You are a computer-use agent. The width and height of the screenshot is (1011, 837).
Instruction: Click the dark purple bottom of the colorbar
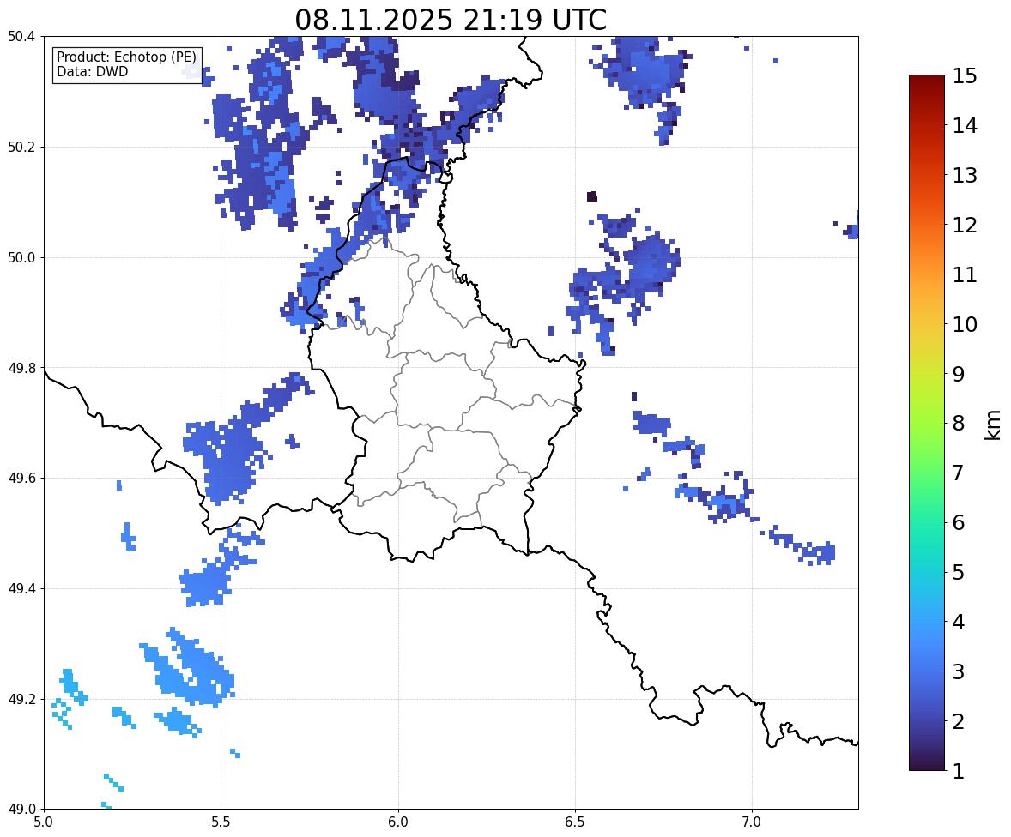click(x=927, y=763)
